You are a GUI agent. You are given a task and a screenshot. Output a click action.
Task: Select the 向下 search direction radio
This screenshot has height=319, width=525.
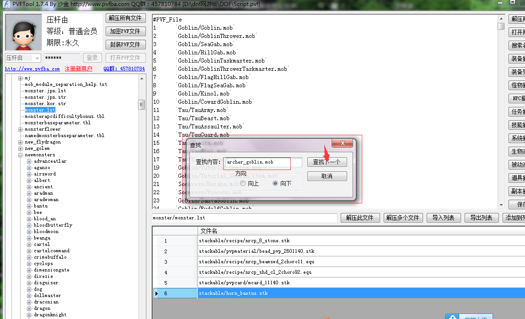pos(275,183)
